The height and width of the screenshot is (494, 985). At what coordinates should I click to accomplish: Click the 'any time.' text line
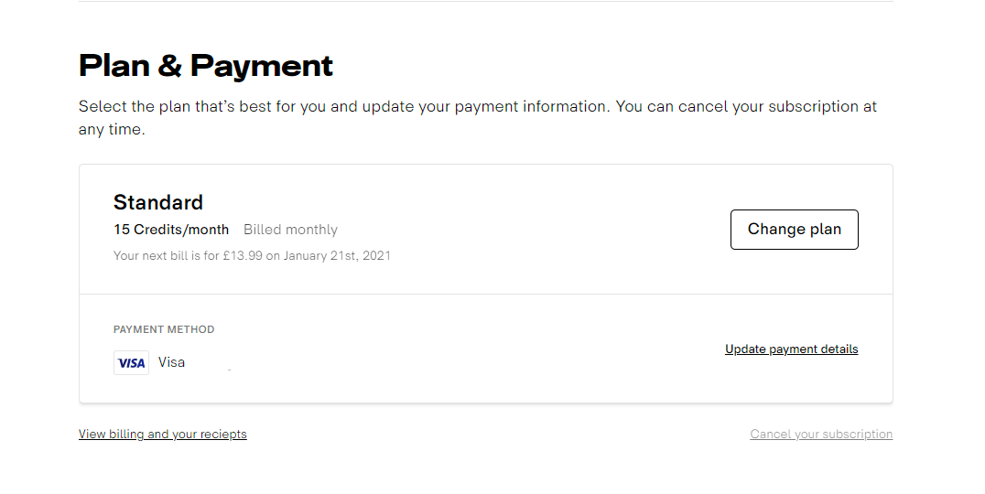coord(112,130)
